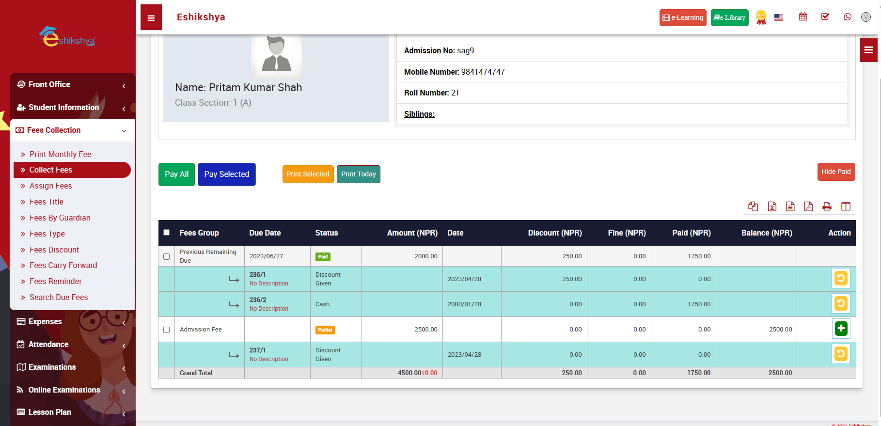Collapse the Fees Collection menu

click(x=72, y=130)
